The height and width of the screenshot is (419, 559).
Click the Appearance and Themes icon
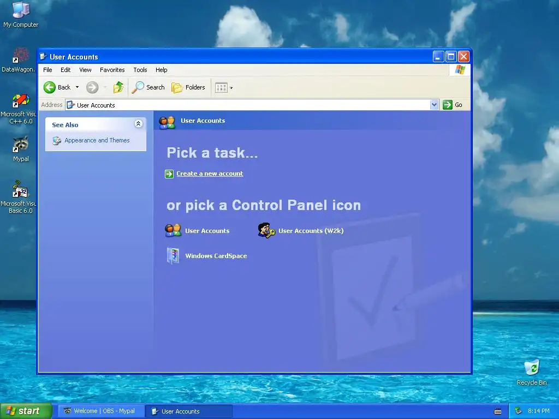coord(57,140)
